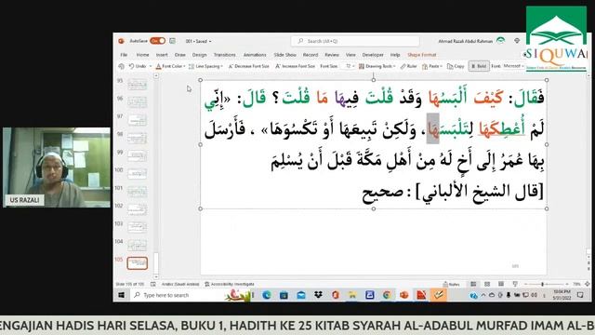The image size is (595, 335).
Task: Select slide thumbnail 95
Action: pos(137,84)
